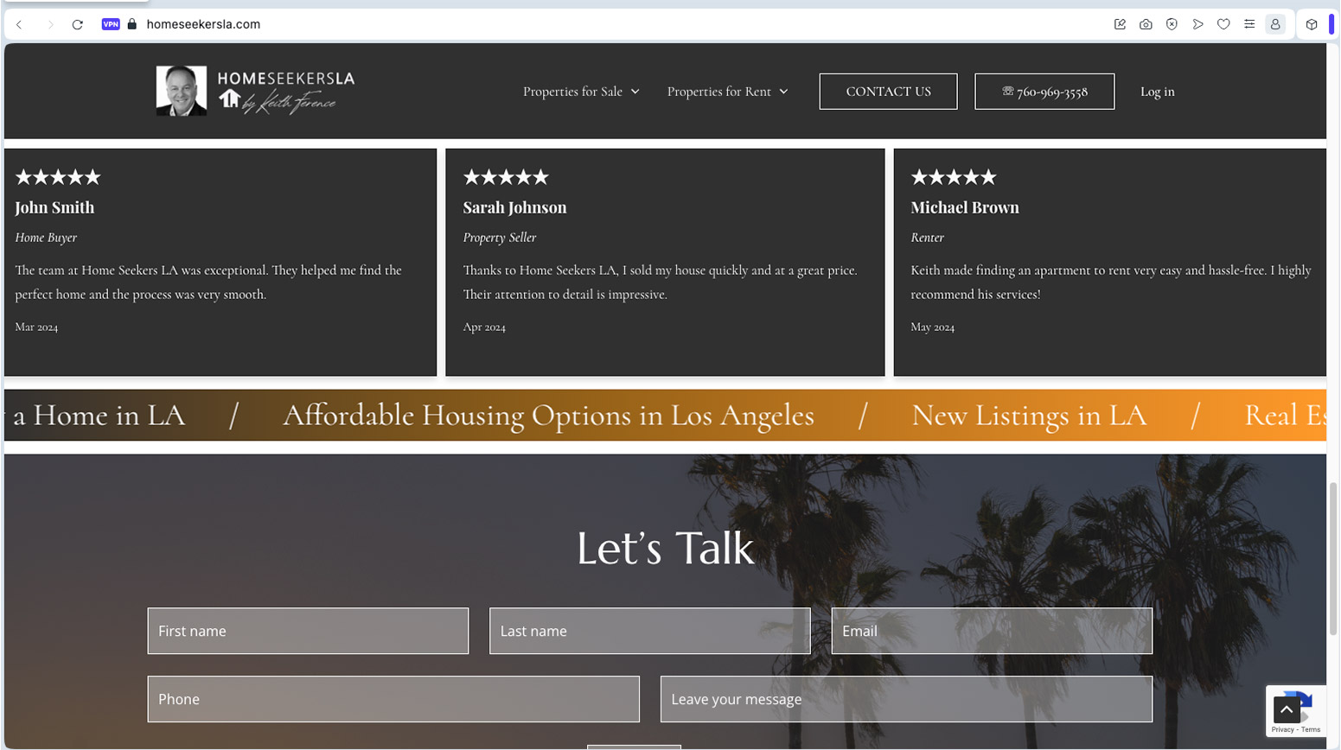
Task: Open reCAPTCHA Terms link
Action: tap(1312, 730)
